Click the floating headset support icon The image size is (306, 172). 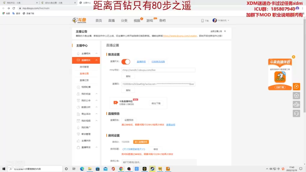click(x=296, y=114)
